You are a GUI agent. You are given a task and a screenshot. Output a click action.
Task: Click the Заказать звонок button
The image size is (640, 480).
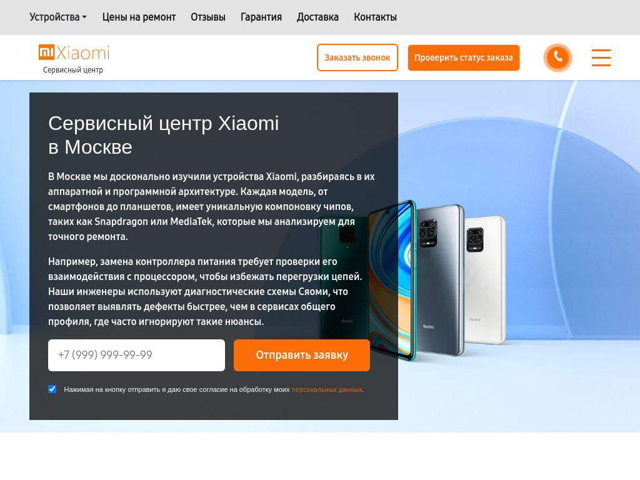point(357,57)
